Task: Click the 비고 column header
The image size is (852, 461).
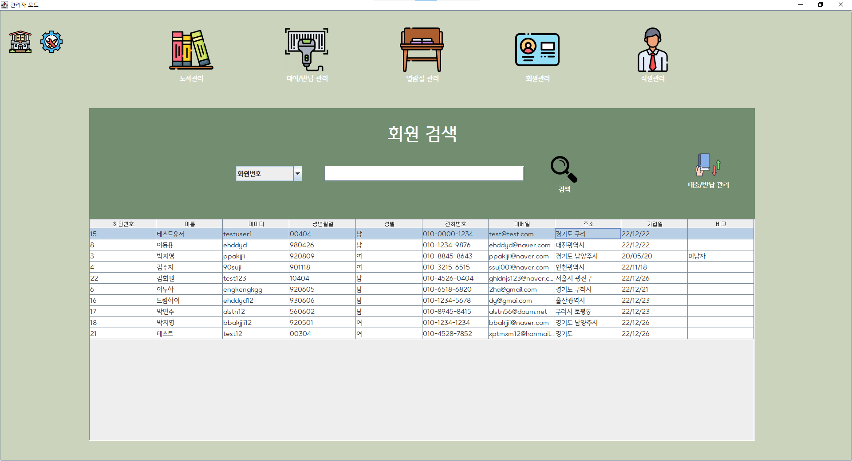Action: tap(720, 223)
